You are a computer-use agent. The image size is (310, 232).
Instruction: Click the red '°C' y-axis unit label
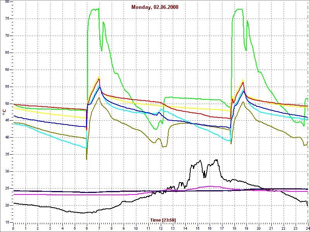(x=4, y=112)
